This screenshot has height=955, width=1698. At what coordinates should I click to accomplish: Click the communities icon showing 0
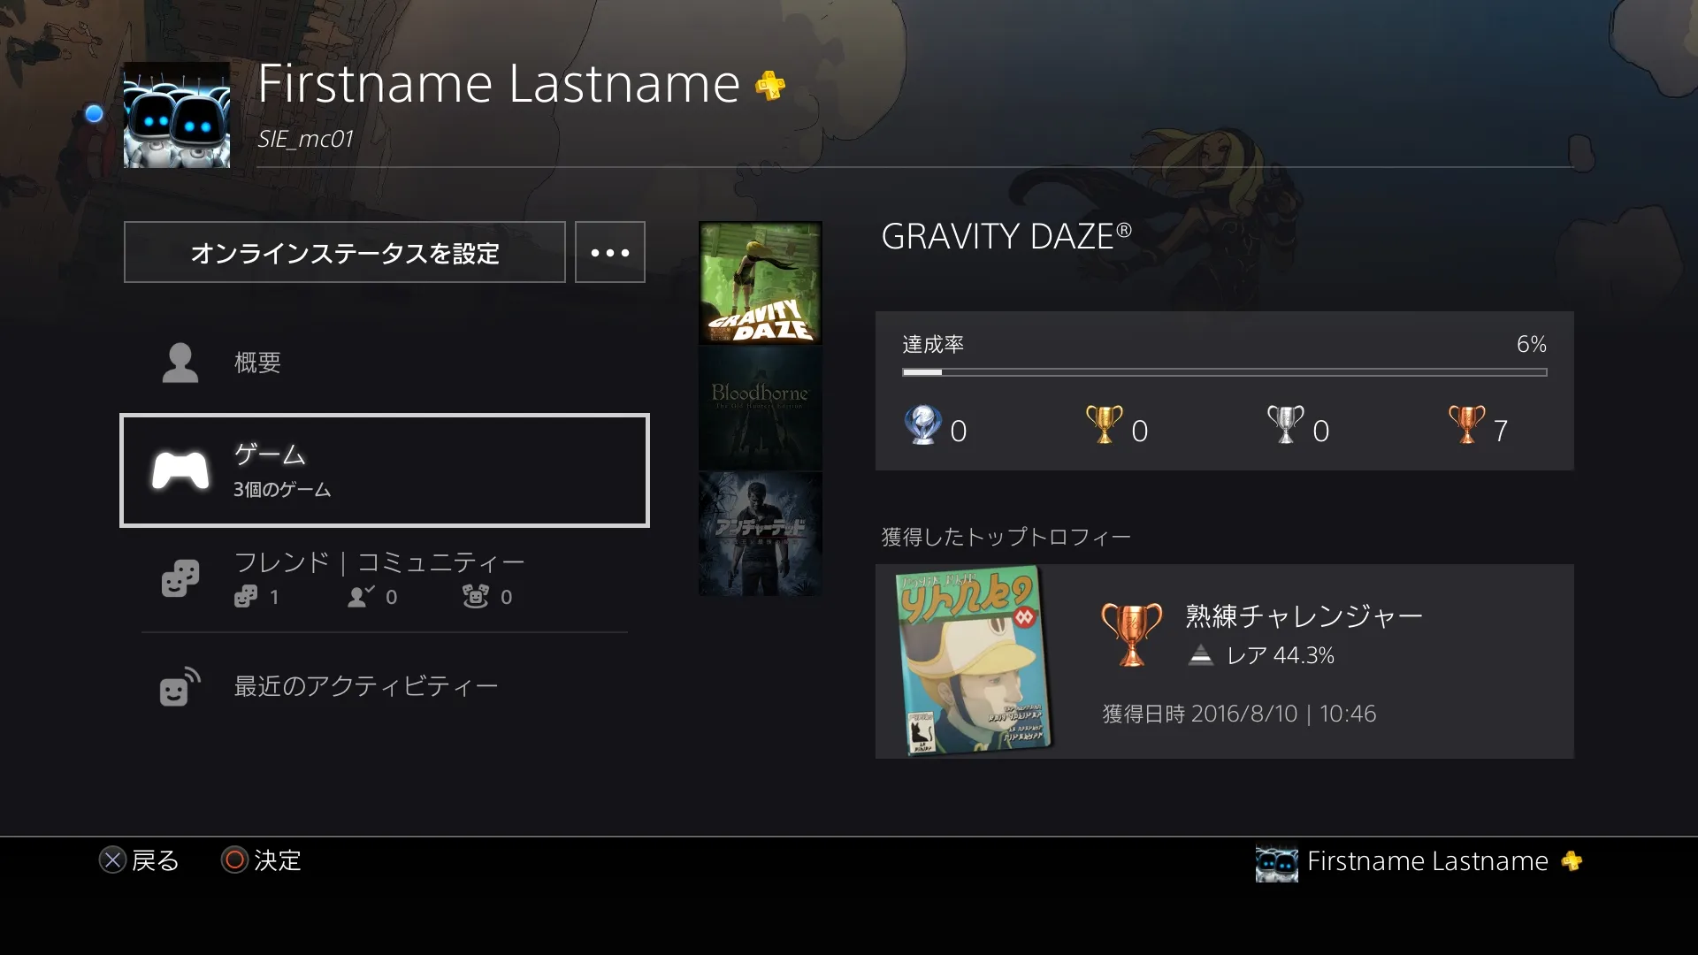coord(478,596)
